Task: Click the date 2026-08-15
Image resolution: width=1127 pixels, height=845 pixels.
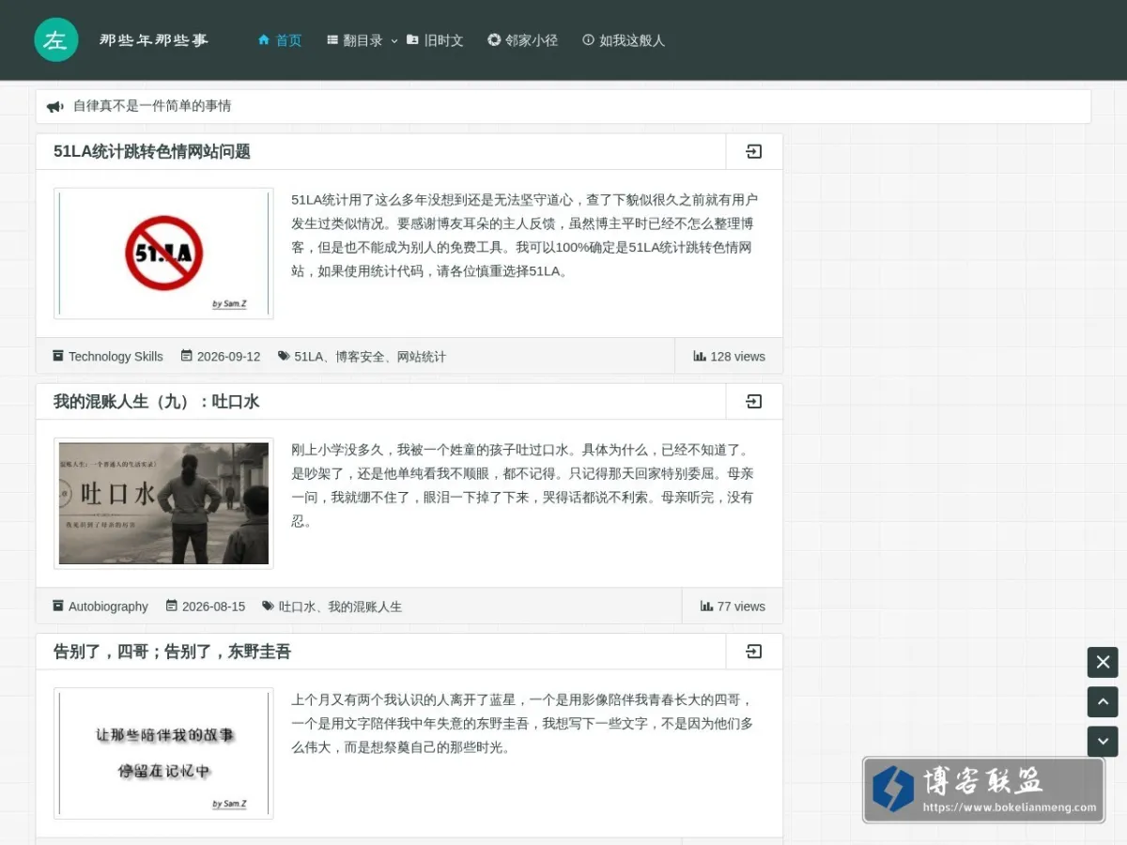Action: (x=213, y=607)
